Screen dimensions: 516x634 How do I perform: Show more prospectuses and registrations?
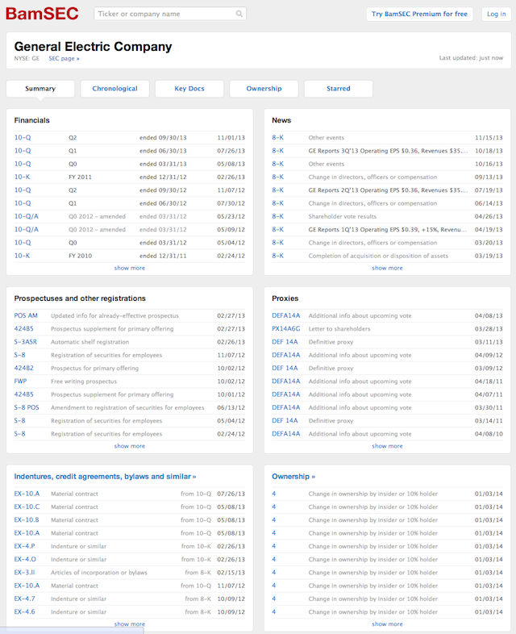(x=129, y=446)
